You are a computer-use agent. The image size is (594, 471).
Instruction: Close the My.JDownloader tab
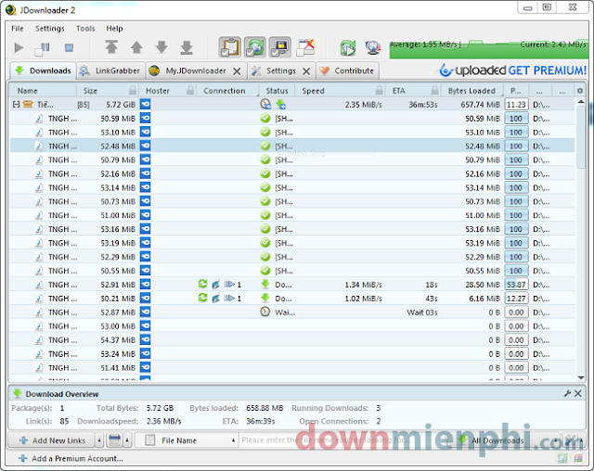(237, 71)
